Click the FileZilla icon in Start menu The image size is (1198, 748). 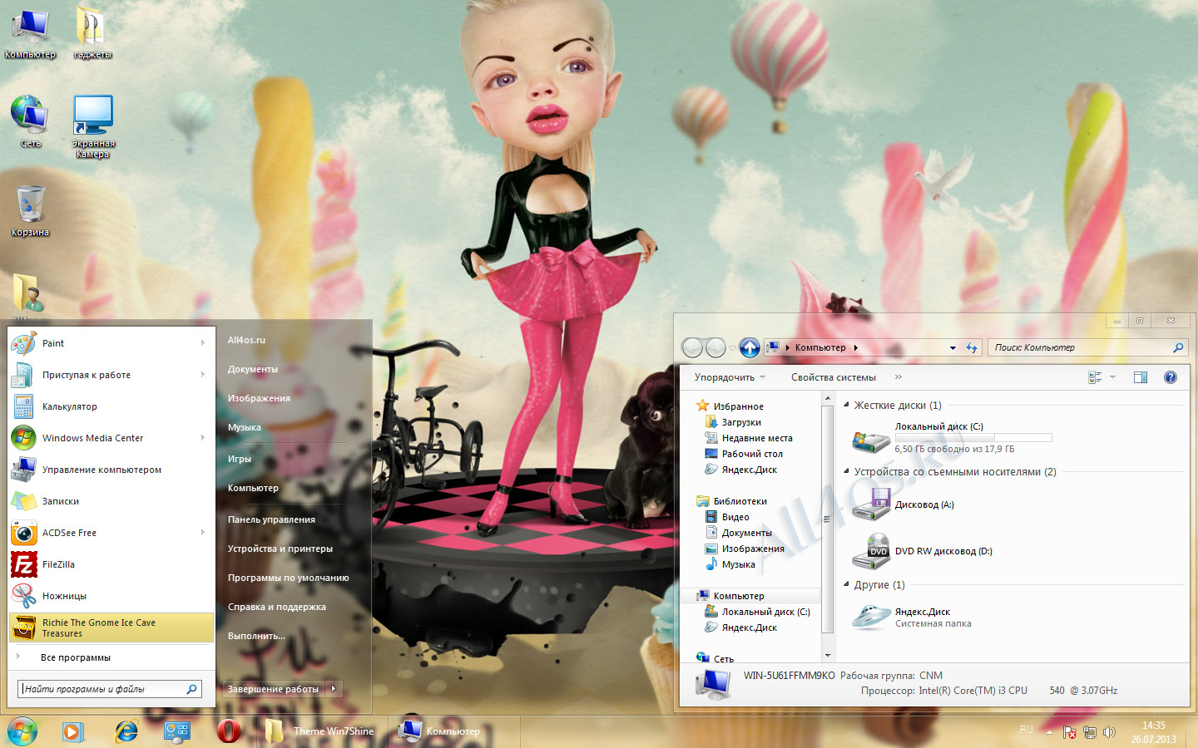(24, 564)
